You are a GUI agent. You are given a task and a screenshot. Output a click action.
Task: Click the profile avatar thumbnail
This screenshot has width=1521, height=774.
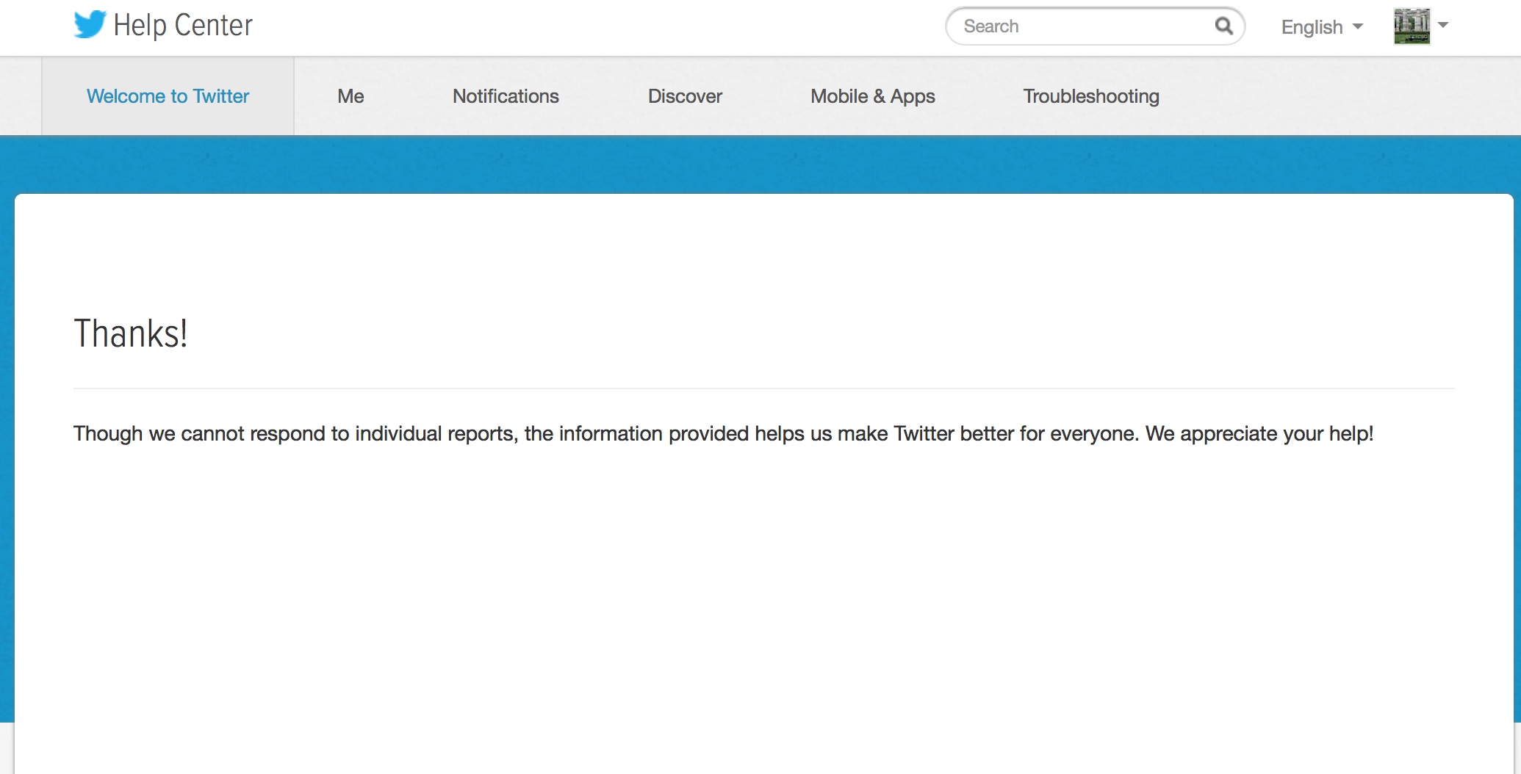[1413, 24]
